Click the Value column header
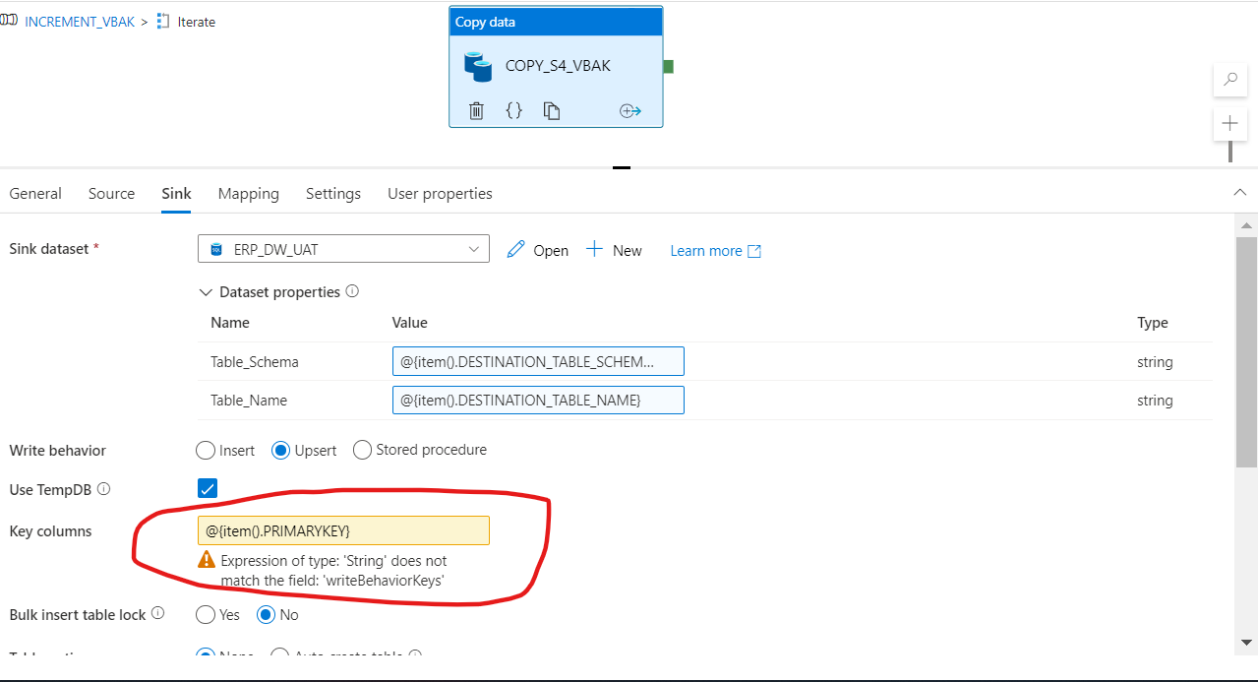 410,323
